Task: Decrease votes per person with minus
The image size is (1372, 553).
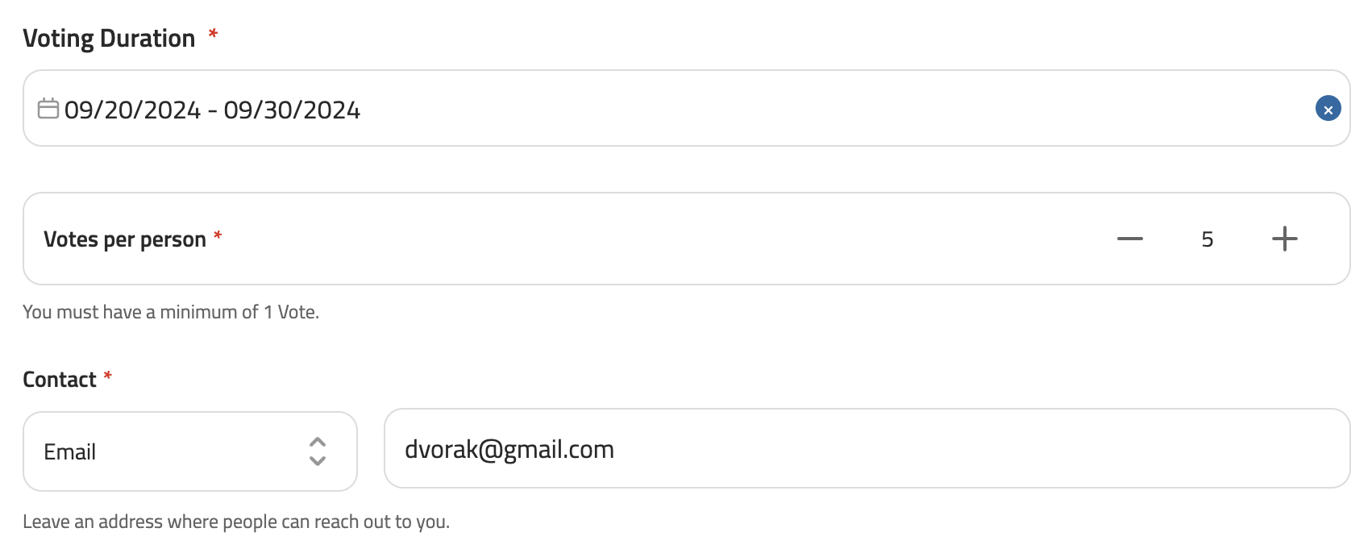Action: pos(1130,239)
